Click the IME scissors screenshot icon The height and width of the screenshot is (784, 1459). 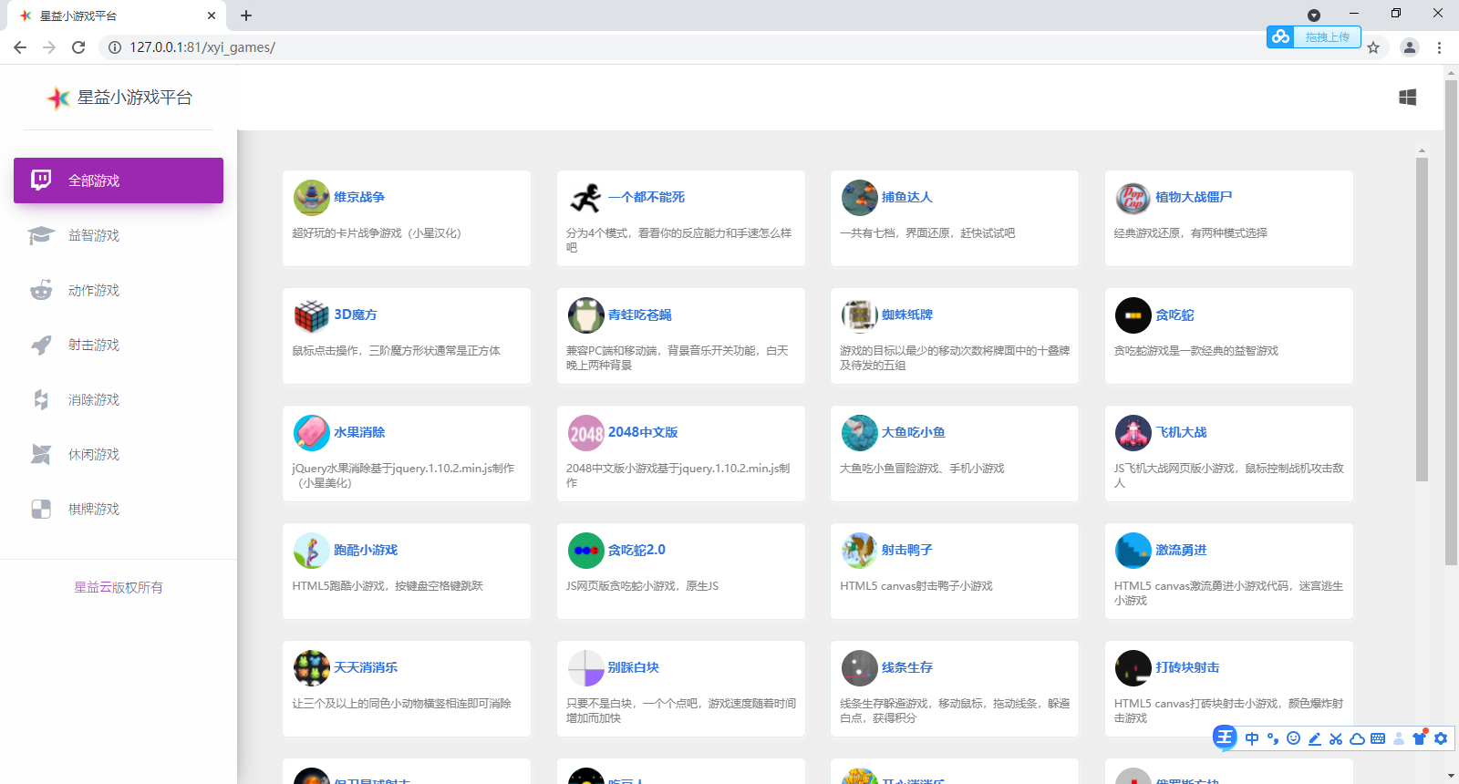1336,738
